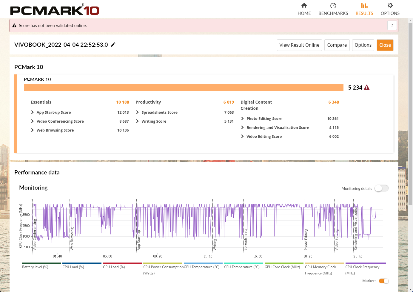Image resolution: width=413 pixels, height=292 pixels.
Task: Open Benchmarks via the gauge icon
Action: coord(333,5)
